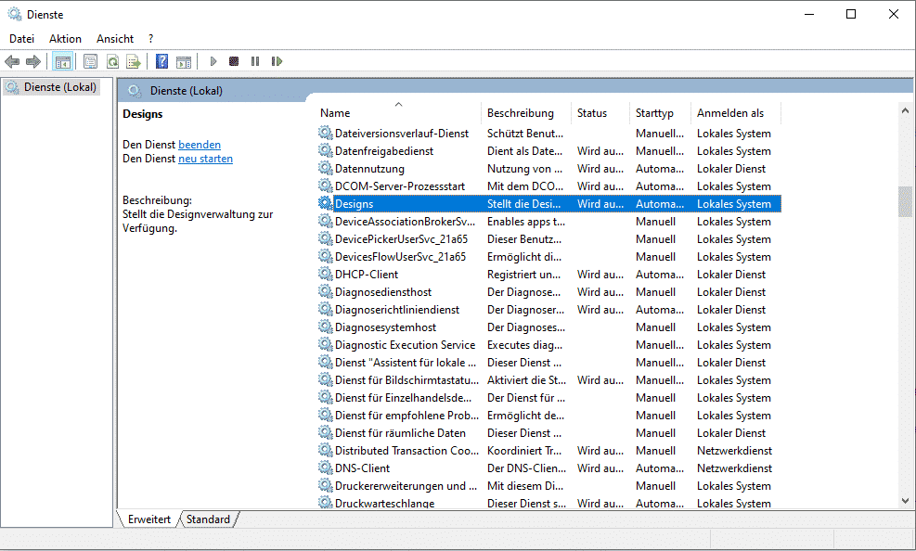Click the scrollbar down arrow
The width and height of the screenshot is (916, 551).
click(905, 501)
